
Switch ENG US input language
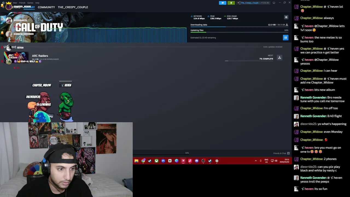pyautogui.click(x=266, y=161)
